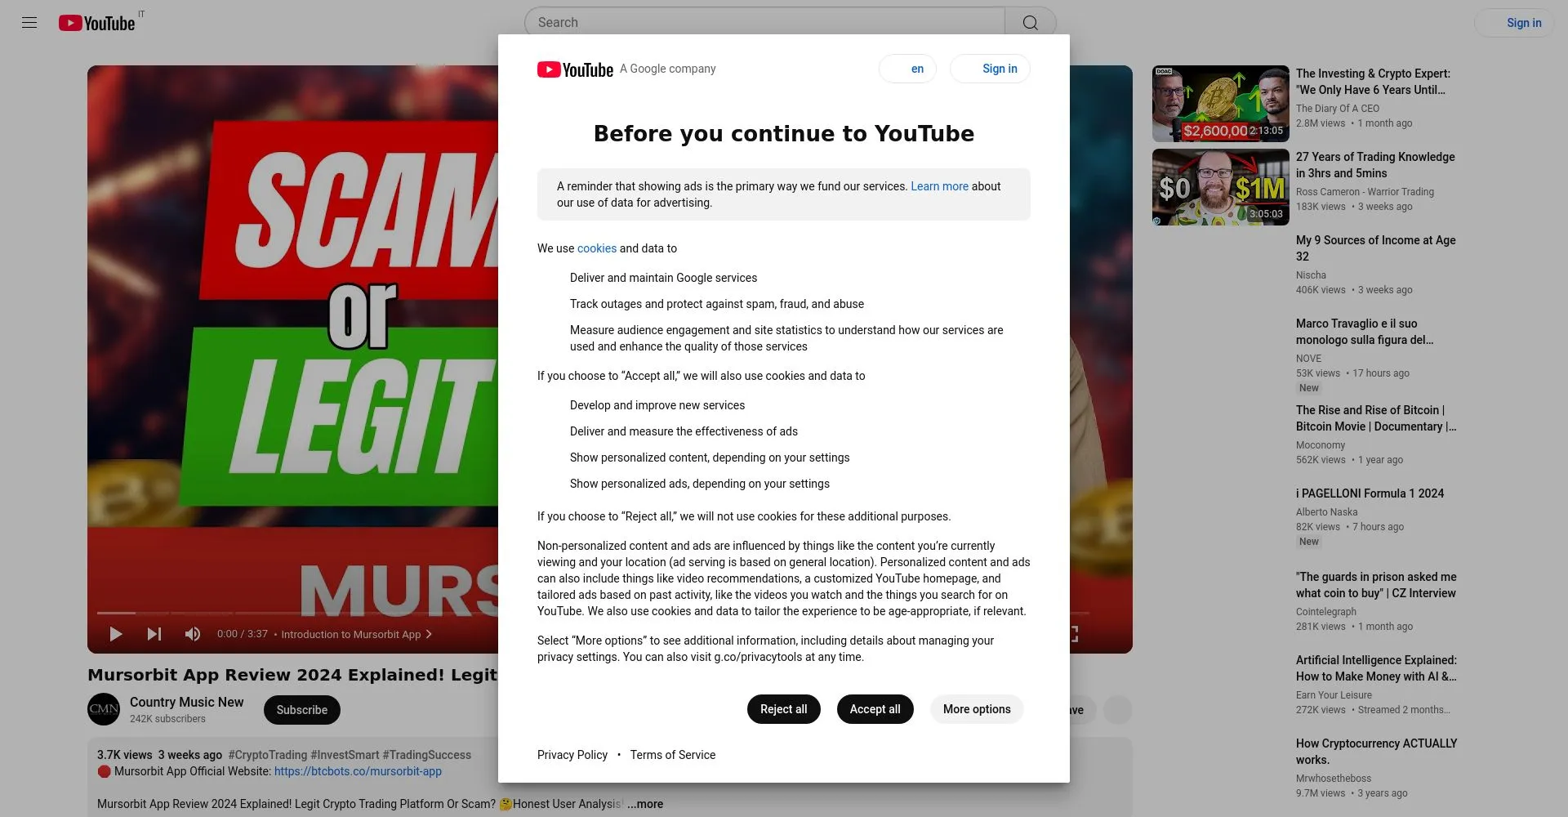Open 'My 9 Sources of Income at Age 32'
The width and height of the screenshot is (1568, 817).
point(1375,248)
